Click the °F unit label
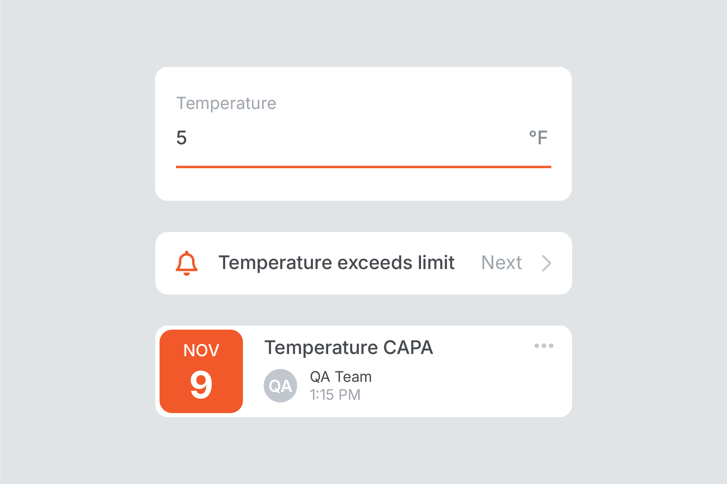This screenshot has height=484, width=727. click(538, 138)
